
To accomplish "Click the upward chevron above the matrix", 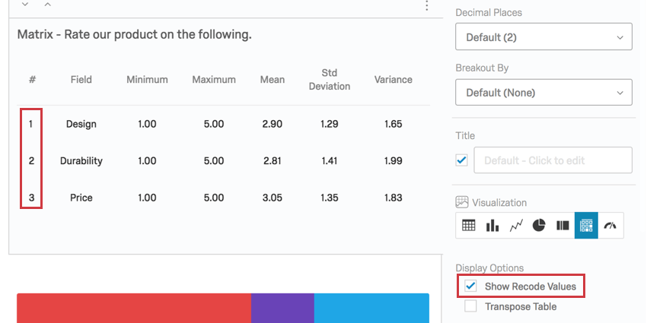I will (47, 5).
